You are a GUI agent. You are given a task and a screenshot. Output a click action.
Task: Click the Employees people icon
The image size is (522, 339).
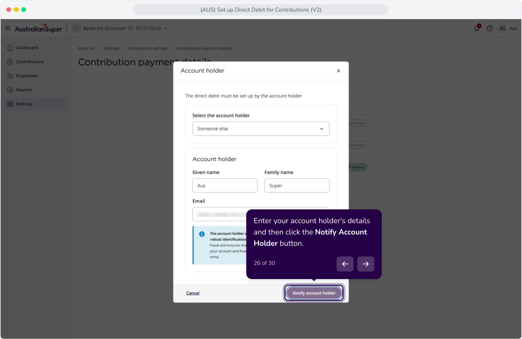click(x=10, y=76)
